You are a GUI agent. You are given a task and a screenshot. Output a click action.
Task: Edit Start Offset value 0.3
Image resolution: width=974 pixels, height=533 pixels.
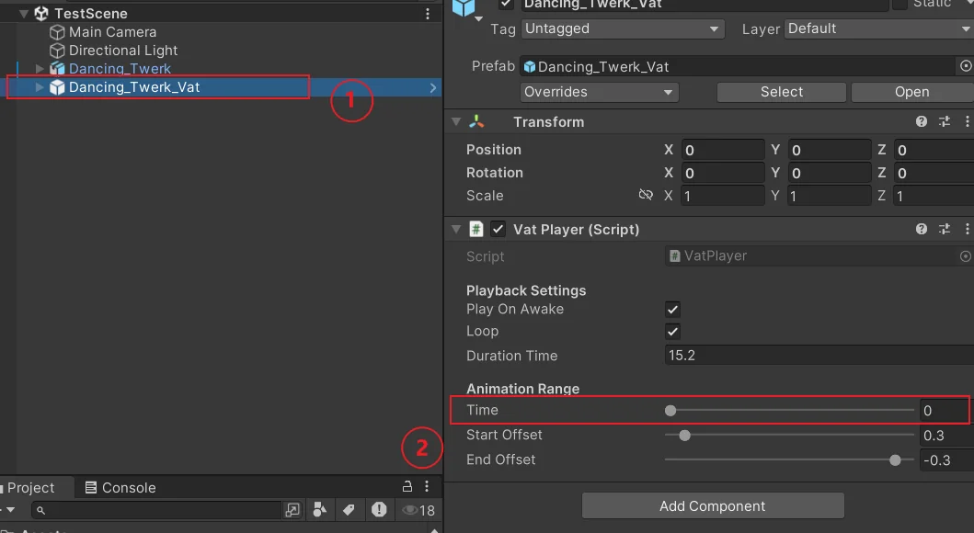946,435
